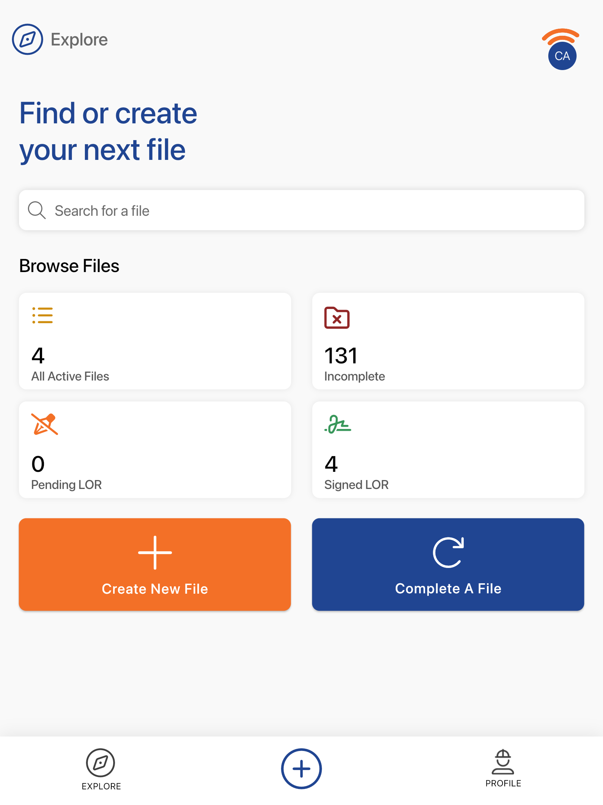This screenshot has width=603, height=805.
Task: Tap the yellow list icon for active files
Action: (x=42, y=315)
